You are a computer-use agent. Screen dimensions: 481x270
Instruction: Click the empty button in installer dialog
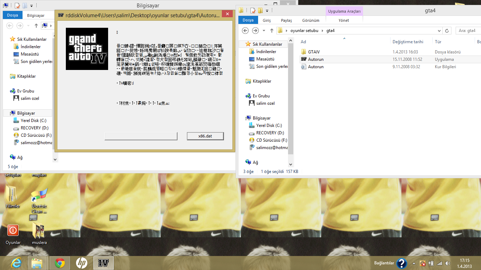141,136
